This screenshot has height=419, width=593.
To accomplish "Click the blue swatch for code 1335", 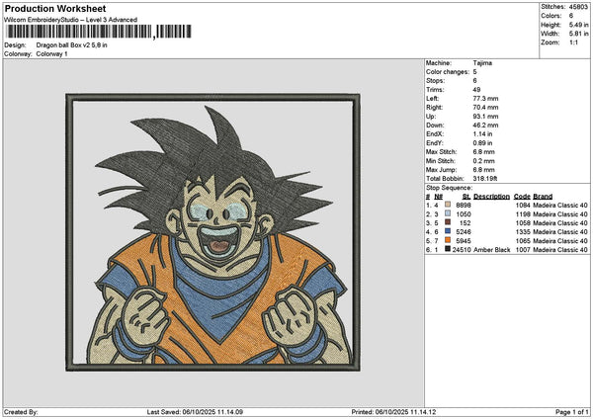I will (448, 231).
